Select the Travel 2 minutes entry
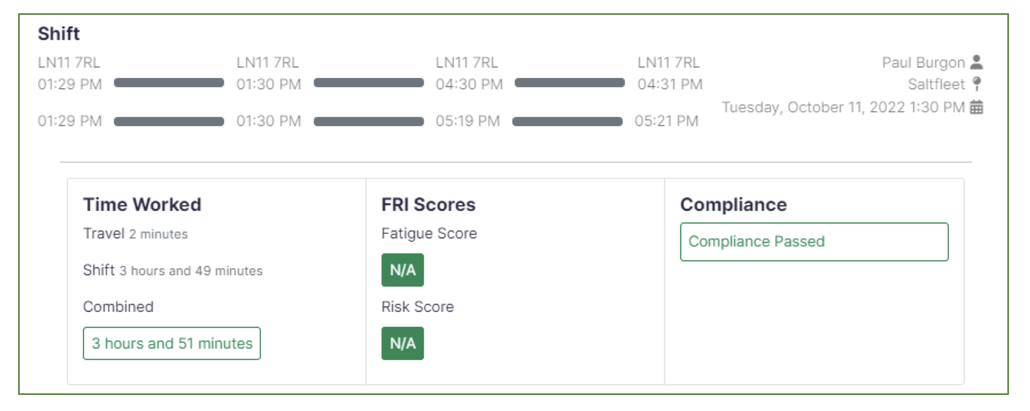1030x411 pixels. [135, 233]
